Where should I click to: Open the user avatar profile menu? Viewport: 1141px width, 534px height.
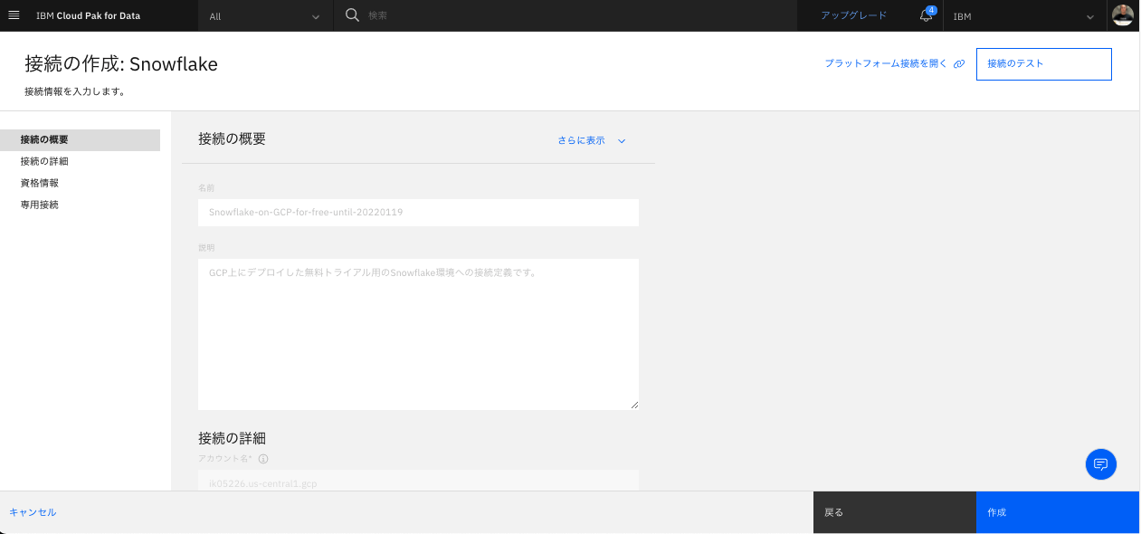(1122, 15)
